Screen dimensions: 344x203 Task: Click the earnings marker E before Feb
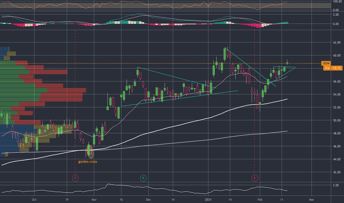point(254,178)
